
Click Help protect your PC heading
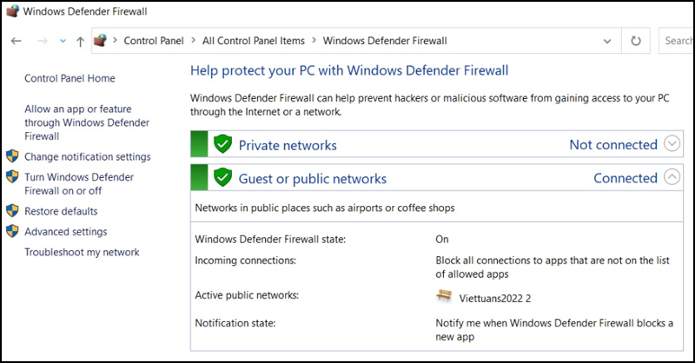(349, 70)
